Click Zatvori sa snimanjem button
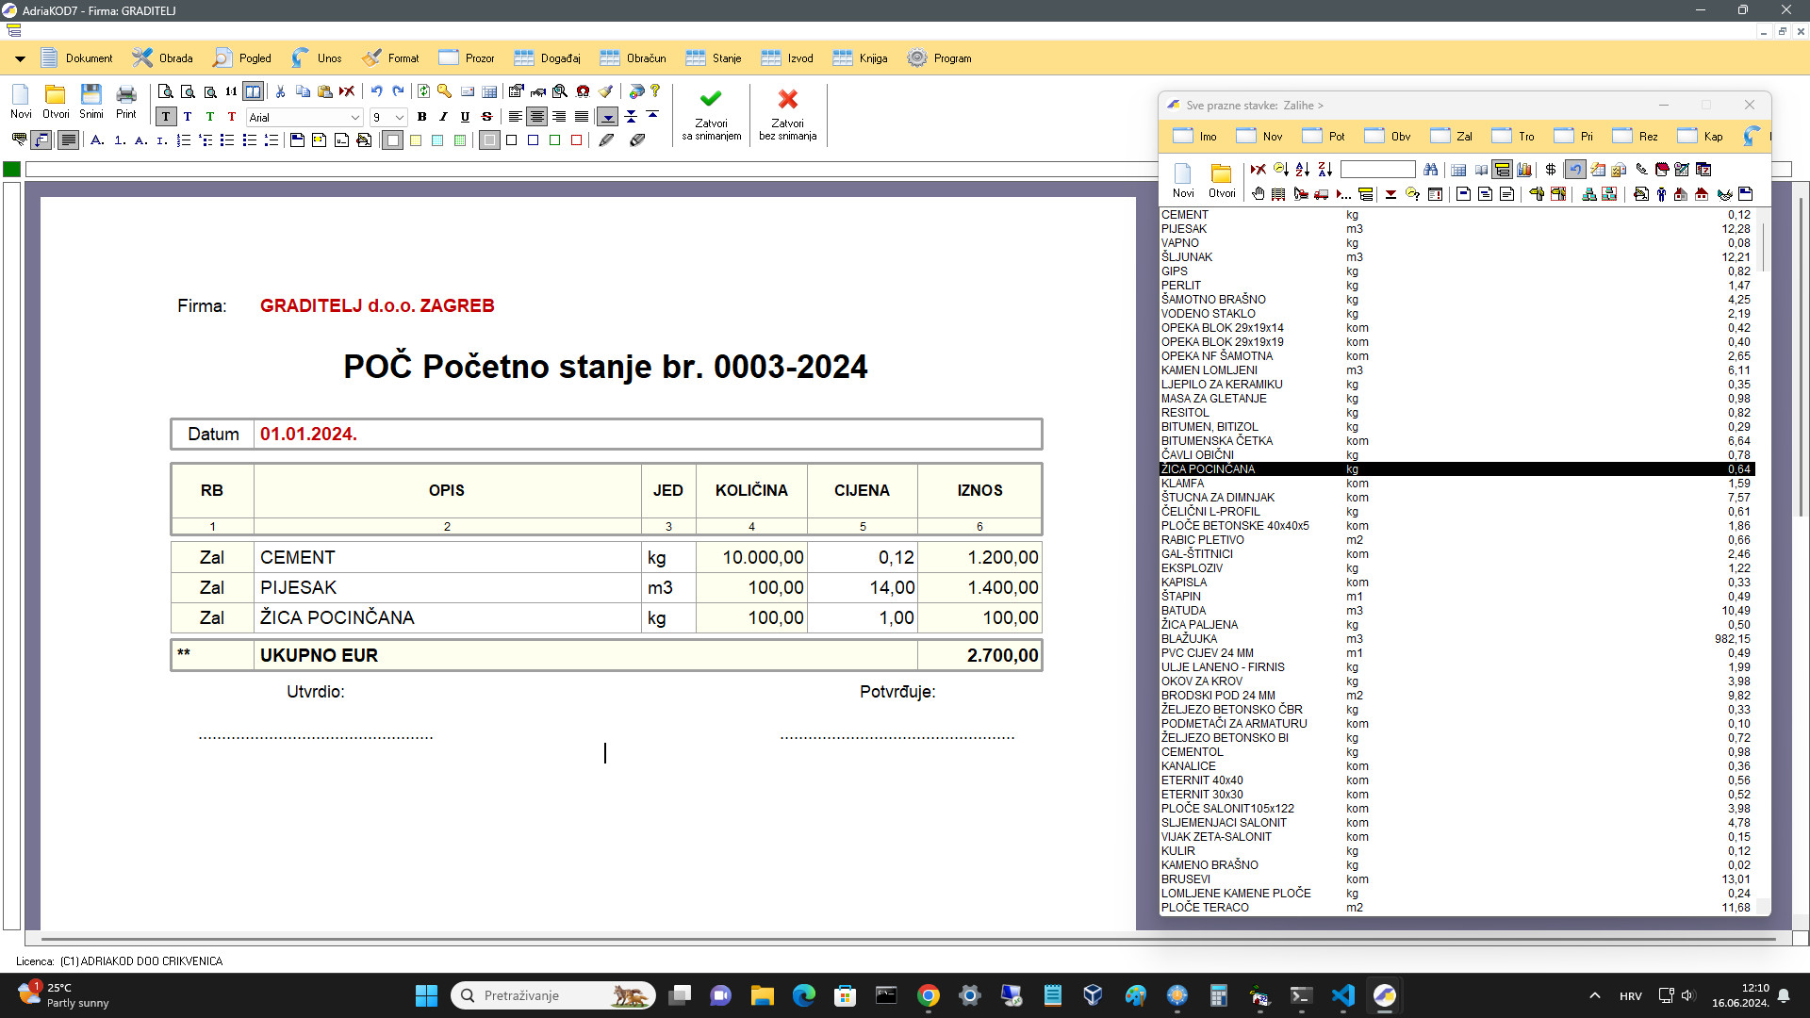1810x1018 pixels. coord(711,115)
